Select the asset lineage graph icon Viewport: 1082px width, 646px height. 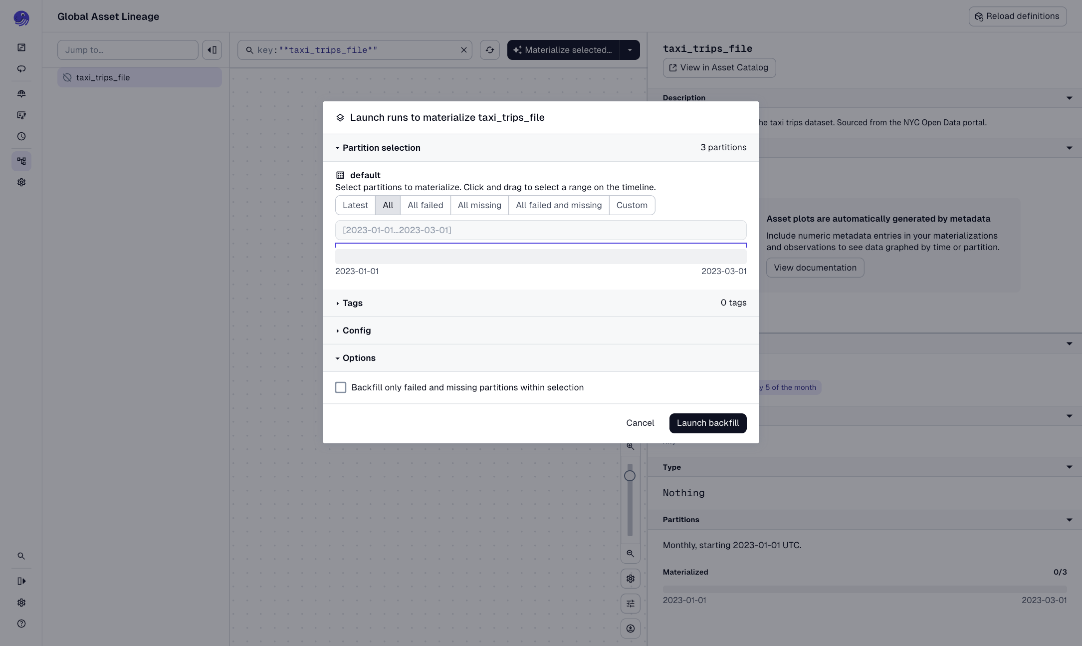pos(21,161)
